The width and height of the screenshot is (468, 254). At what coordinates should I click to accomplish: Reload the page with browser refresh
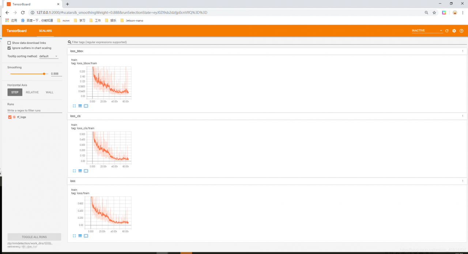(23, 12)
